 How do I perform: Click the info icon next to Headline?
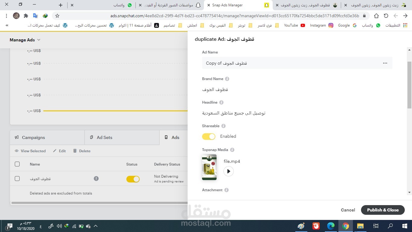pos(221,102)
